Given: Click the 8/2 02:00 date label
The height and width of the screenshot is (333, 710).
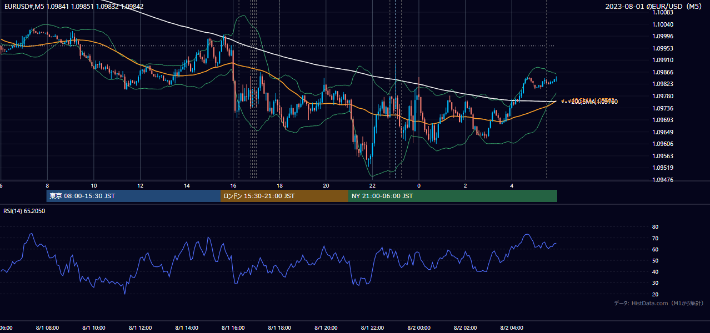Looking at the screenshot, I should [466, 328].
